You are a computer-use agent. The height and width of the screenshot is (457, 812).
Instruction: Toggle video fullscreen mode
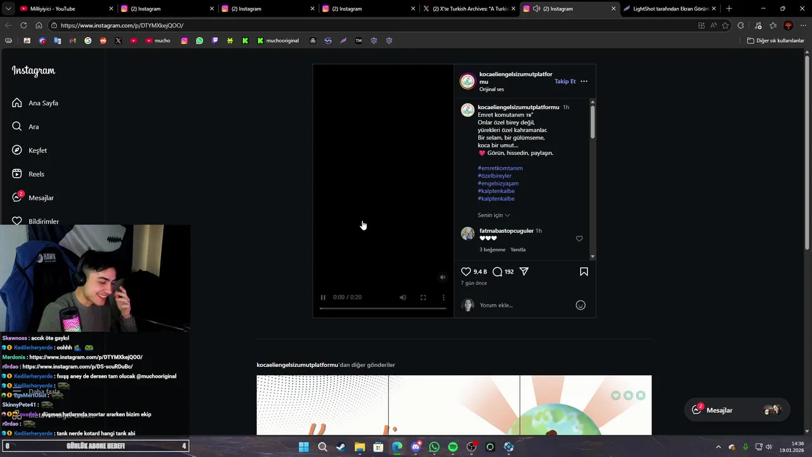[423, 297]
